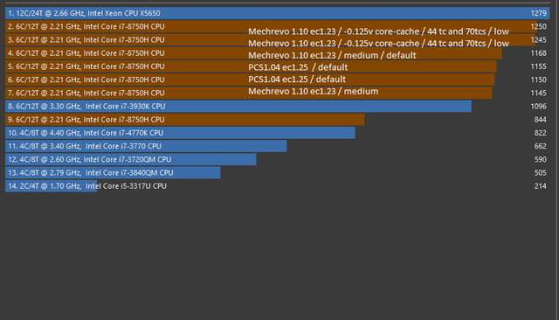Screen dimensions: 559x320
Task: Click the 'Mechrevo 1.10 ec1.23 / medium / default' note
Action: click(x=332, y=55)
